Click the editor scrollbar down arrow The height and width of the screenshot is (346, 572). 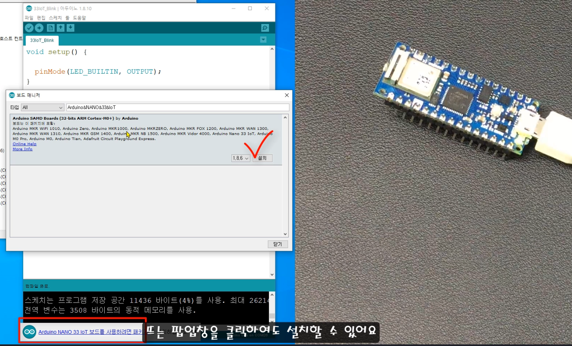coord(272,275)
